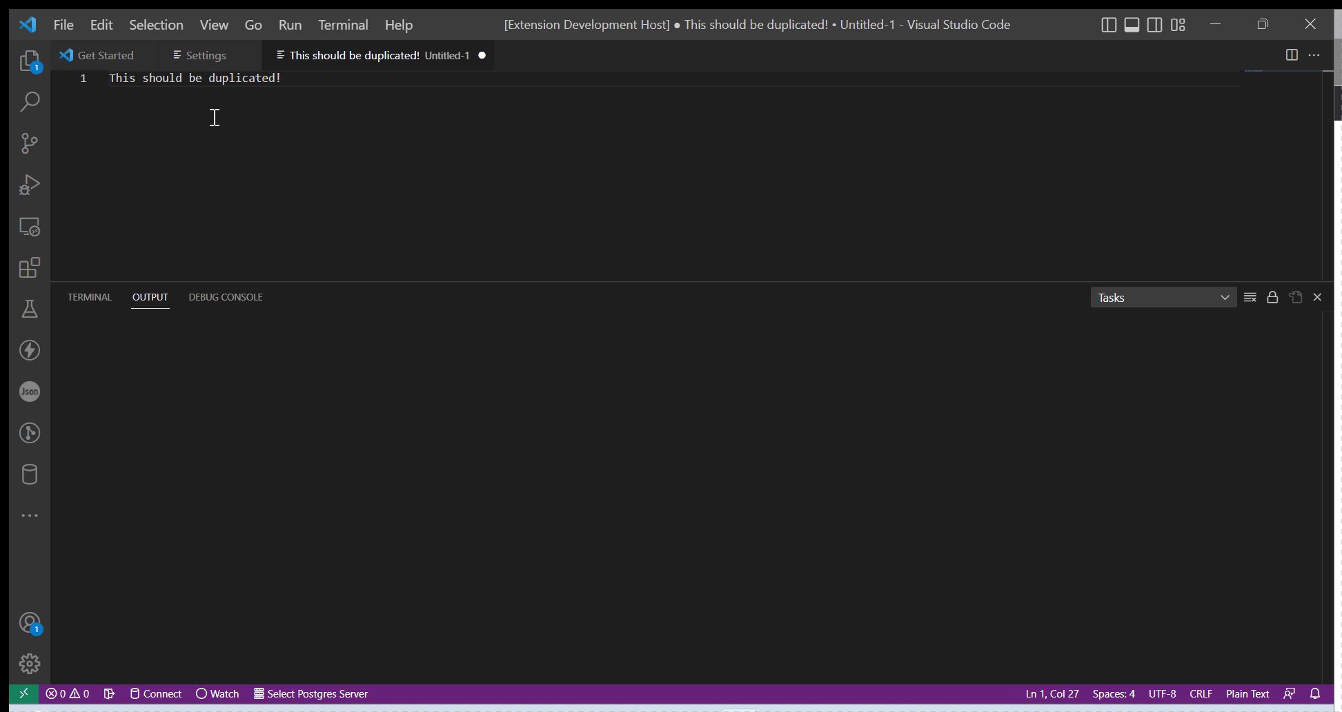
Task: Open the Thunder Client sidebar icon
Action: (x=30, y=349)
